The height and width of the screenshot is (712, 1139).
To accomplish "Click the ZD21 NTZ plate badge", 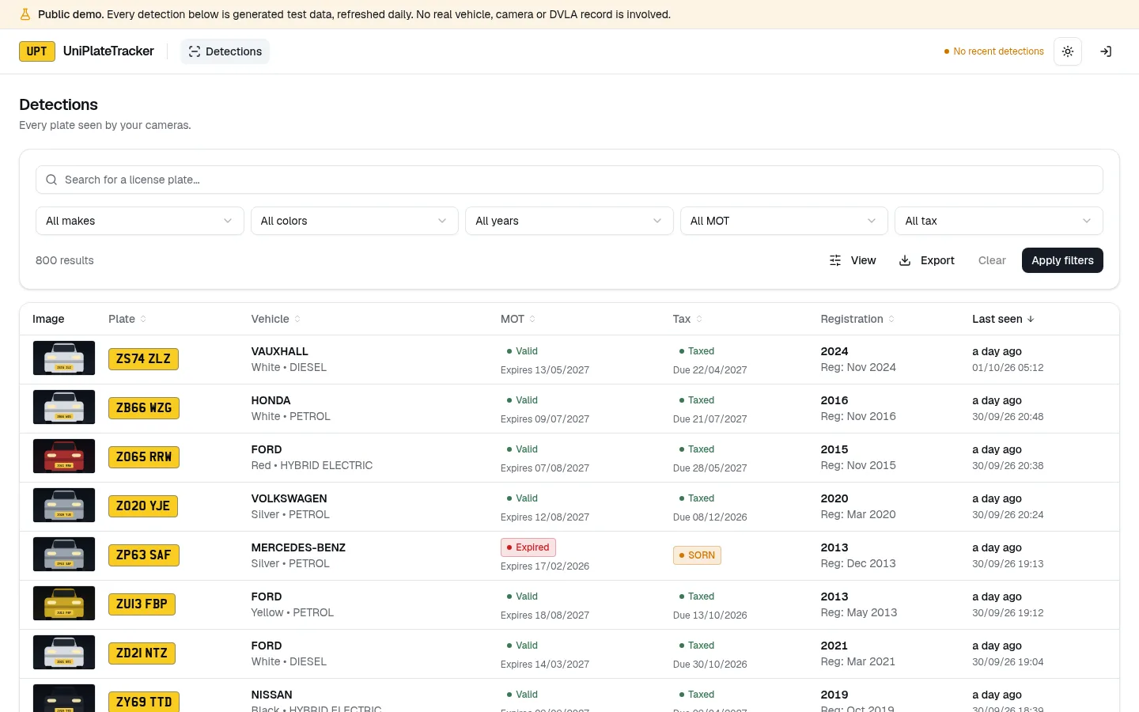I will click(x=142, y=653).
